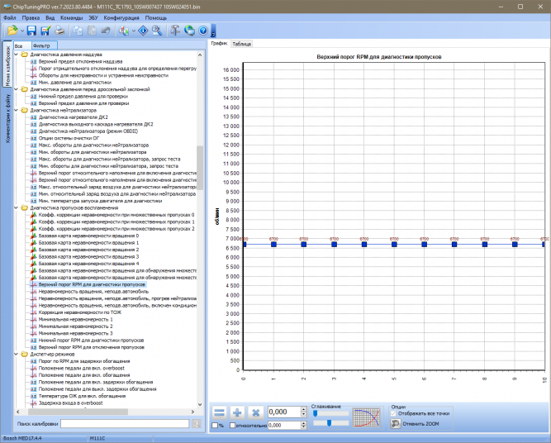Decrease the lower 0,000 value with down spinner
The width and height of the screenshot is (551, 443).
pos(304,427)
